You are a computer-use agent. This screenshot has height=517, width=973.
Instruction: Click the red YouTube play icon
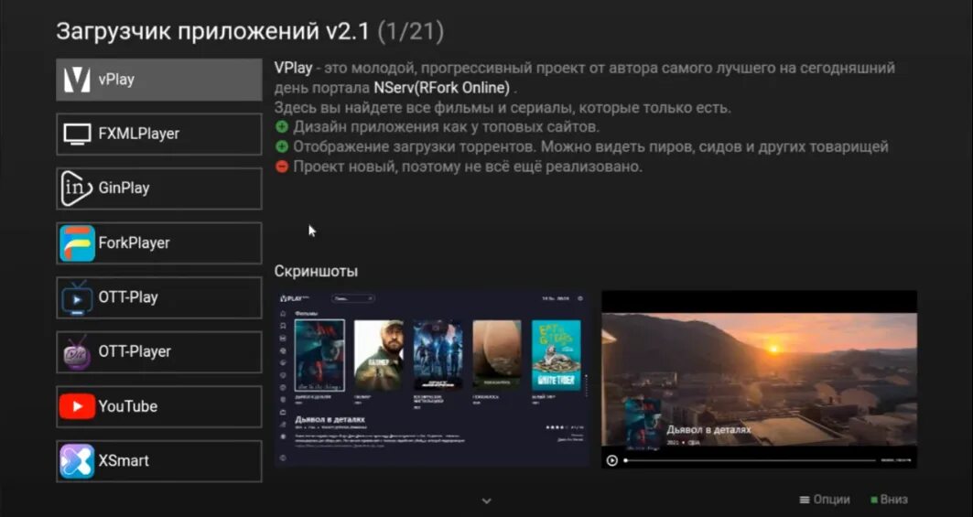tap(77, 406)
